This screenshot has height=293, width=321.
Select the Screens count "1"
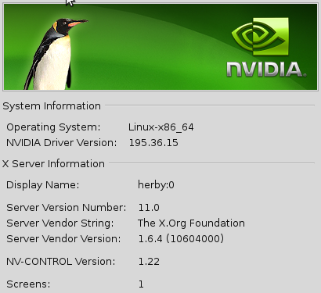coord(141,284)
